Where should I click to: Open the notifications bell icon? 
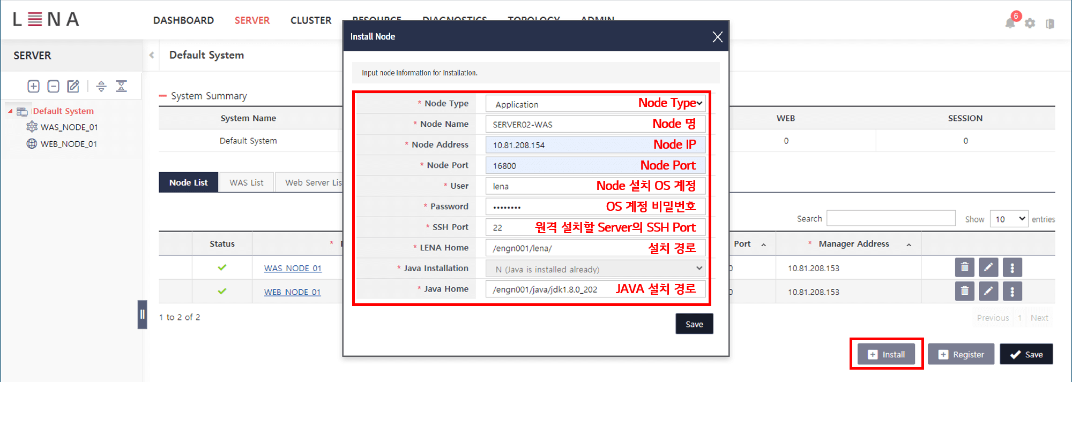pyautogui.click(x=1010, y=23)
